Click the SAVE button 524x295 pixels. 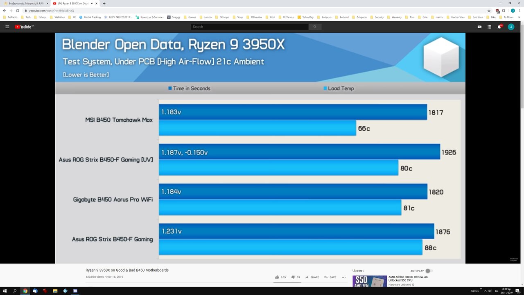pos(330,277)
